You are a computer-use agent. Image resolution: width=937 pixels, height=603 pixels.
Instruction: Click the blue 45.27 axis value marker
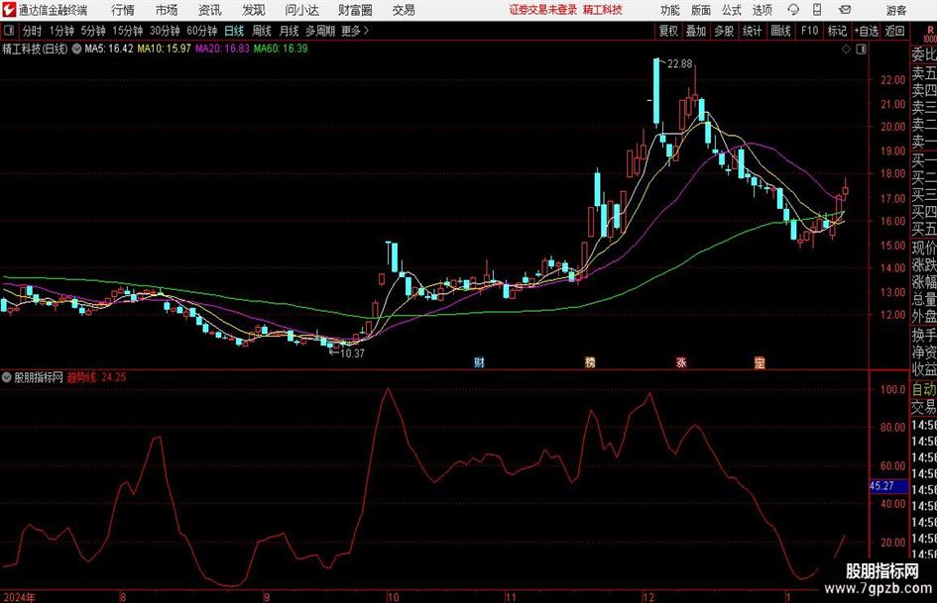pos(887,486)
